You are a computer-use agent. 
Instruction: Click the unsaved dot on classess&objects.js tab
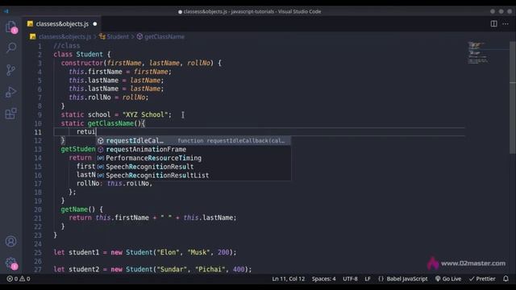(95, 23)
